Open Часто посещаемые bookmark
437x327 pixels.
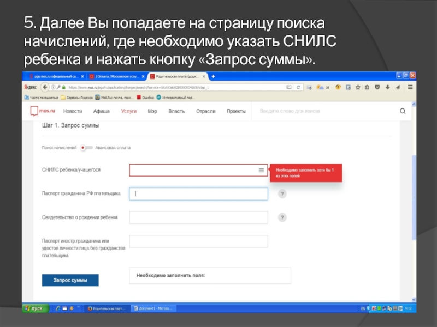(42, 98)
